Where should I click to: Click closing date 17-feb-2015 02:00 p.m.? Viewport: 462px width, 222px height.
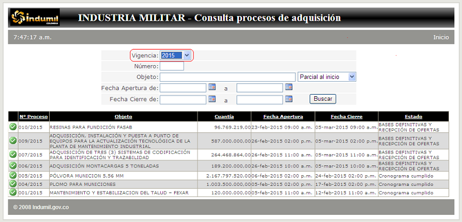(x=346, y=184)
